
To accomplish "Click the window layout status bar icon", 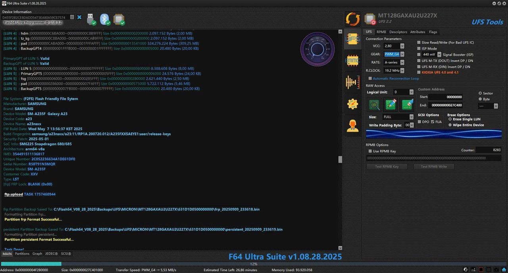I will coord(489,270).
